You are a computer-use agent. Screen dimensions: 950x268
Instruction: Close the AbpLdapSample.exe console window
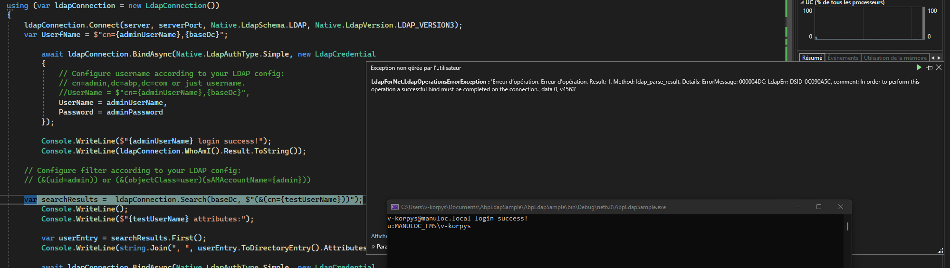[x=840, y=207]
